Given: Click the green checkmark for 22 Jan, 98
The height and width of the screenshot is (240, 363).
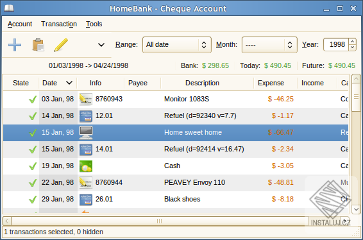Looking at the screenshot, I should coord(33,182).
